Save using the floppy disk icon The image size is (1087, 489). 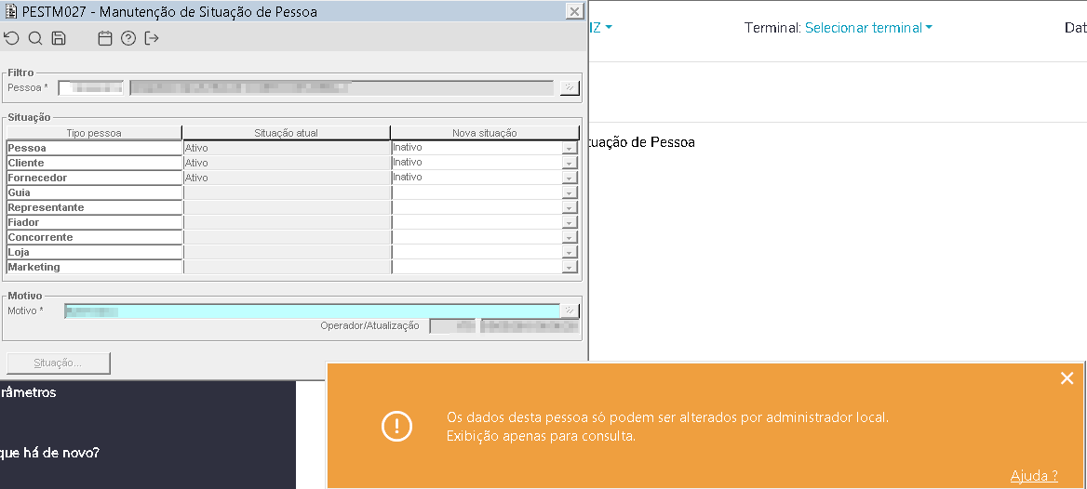pyautogui.click(x=59, y=39)
